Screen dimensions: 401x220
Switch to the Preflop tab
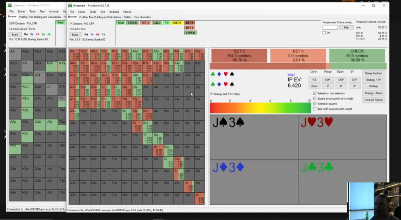pyautogui.click(x=127, y=17)
